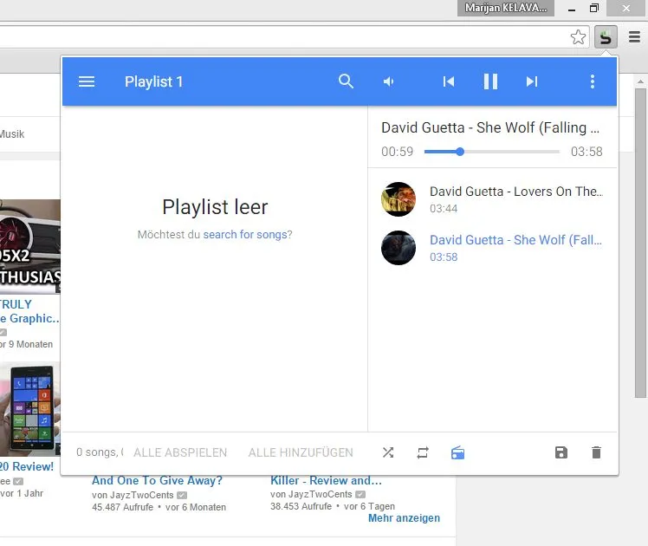Open the three-dot overflow menu in player

(x=593, y=81)
